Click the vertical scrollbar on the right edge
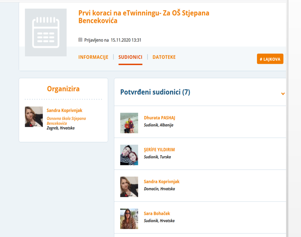 (x=287, y=119)
